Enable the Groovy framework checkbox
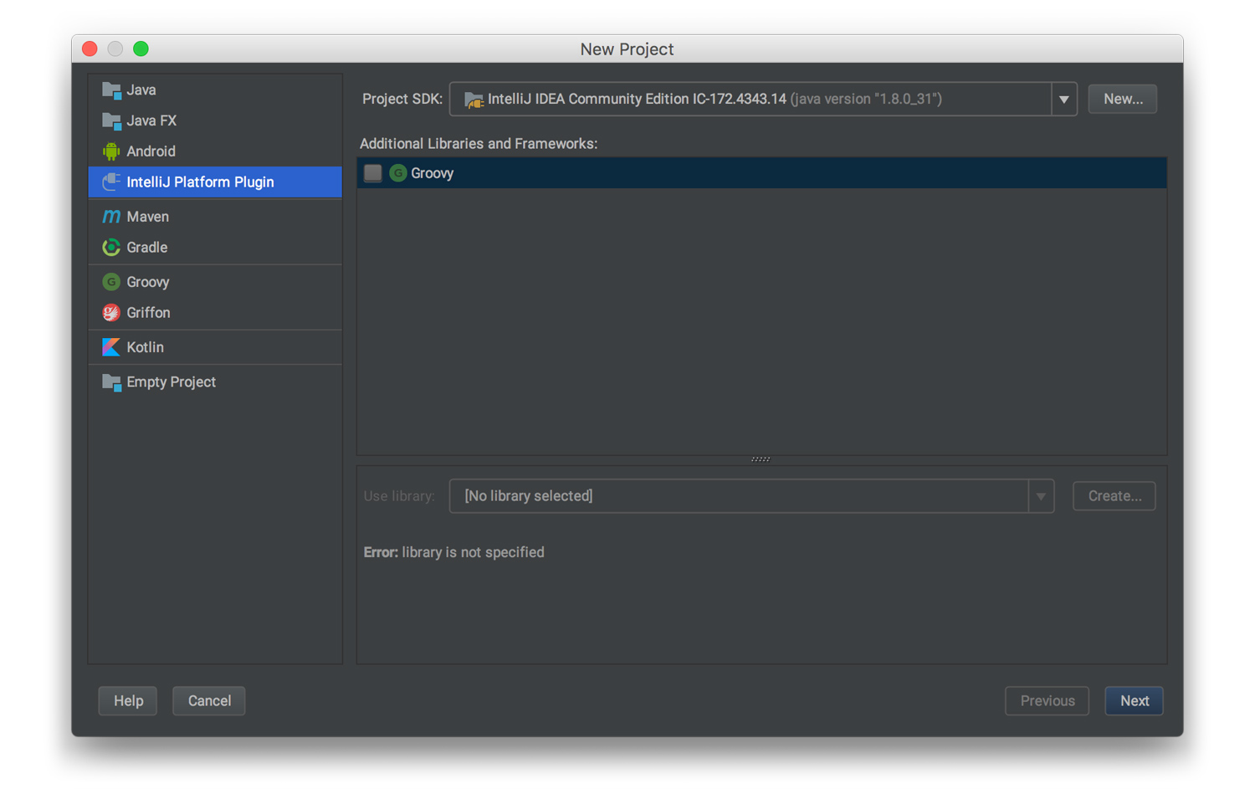This screenshot has height=789, width=1255. (373, 173)
